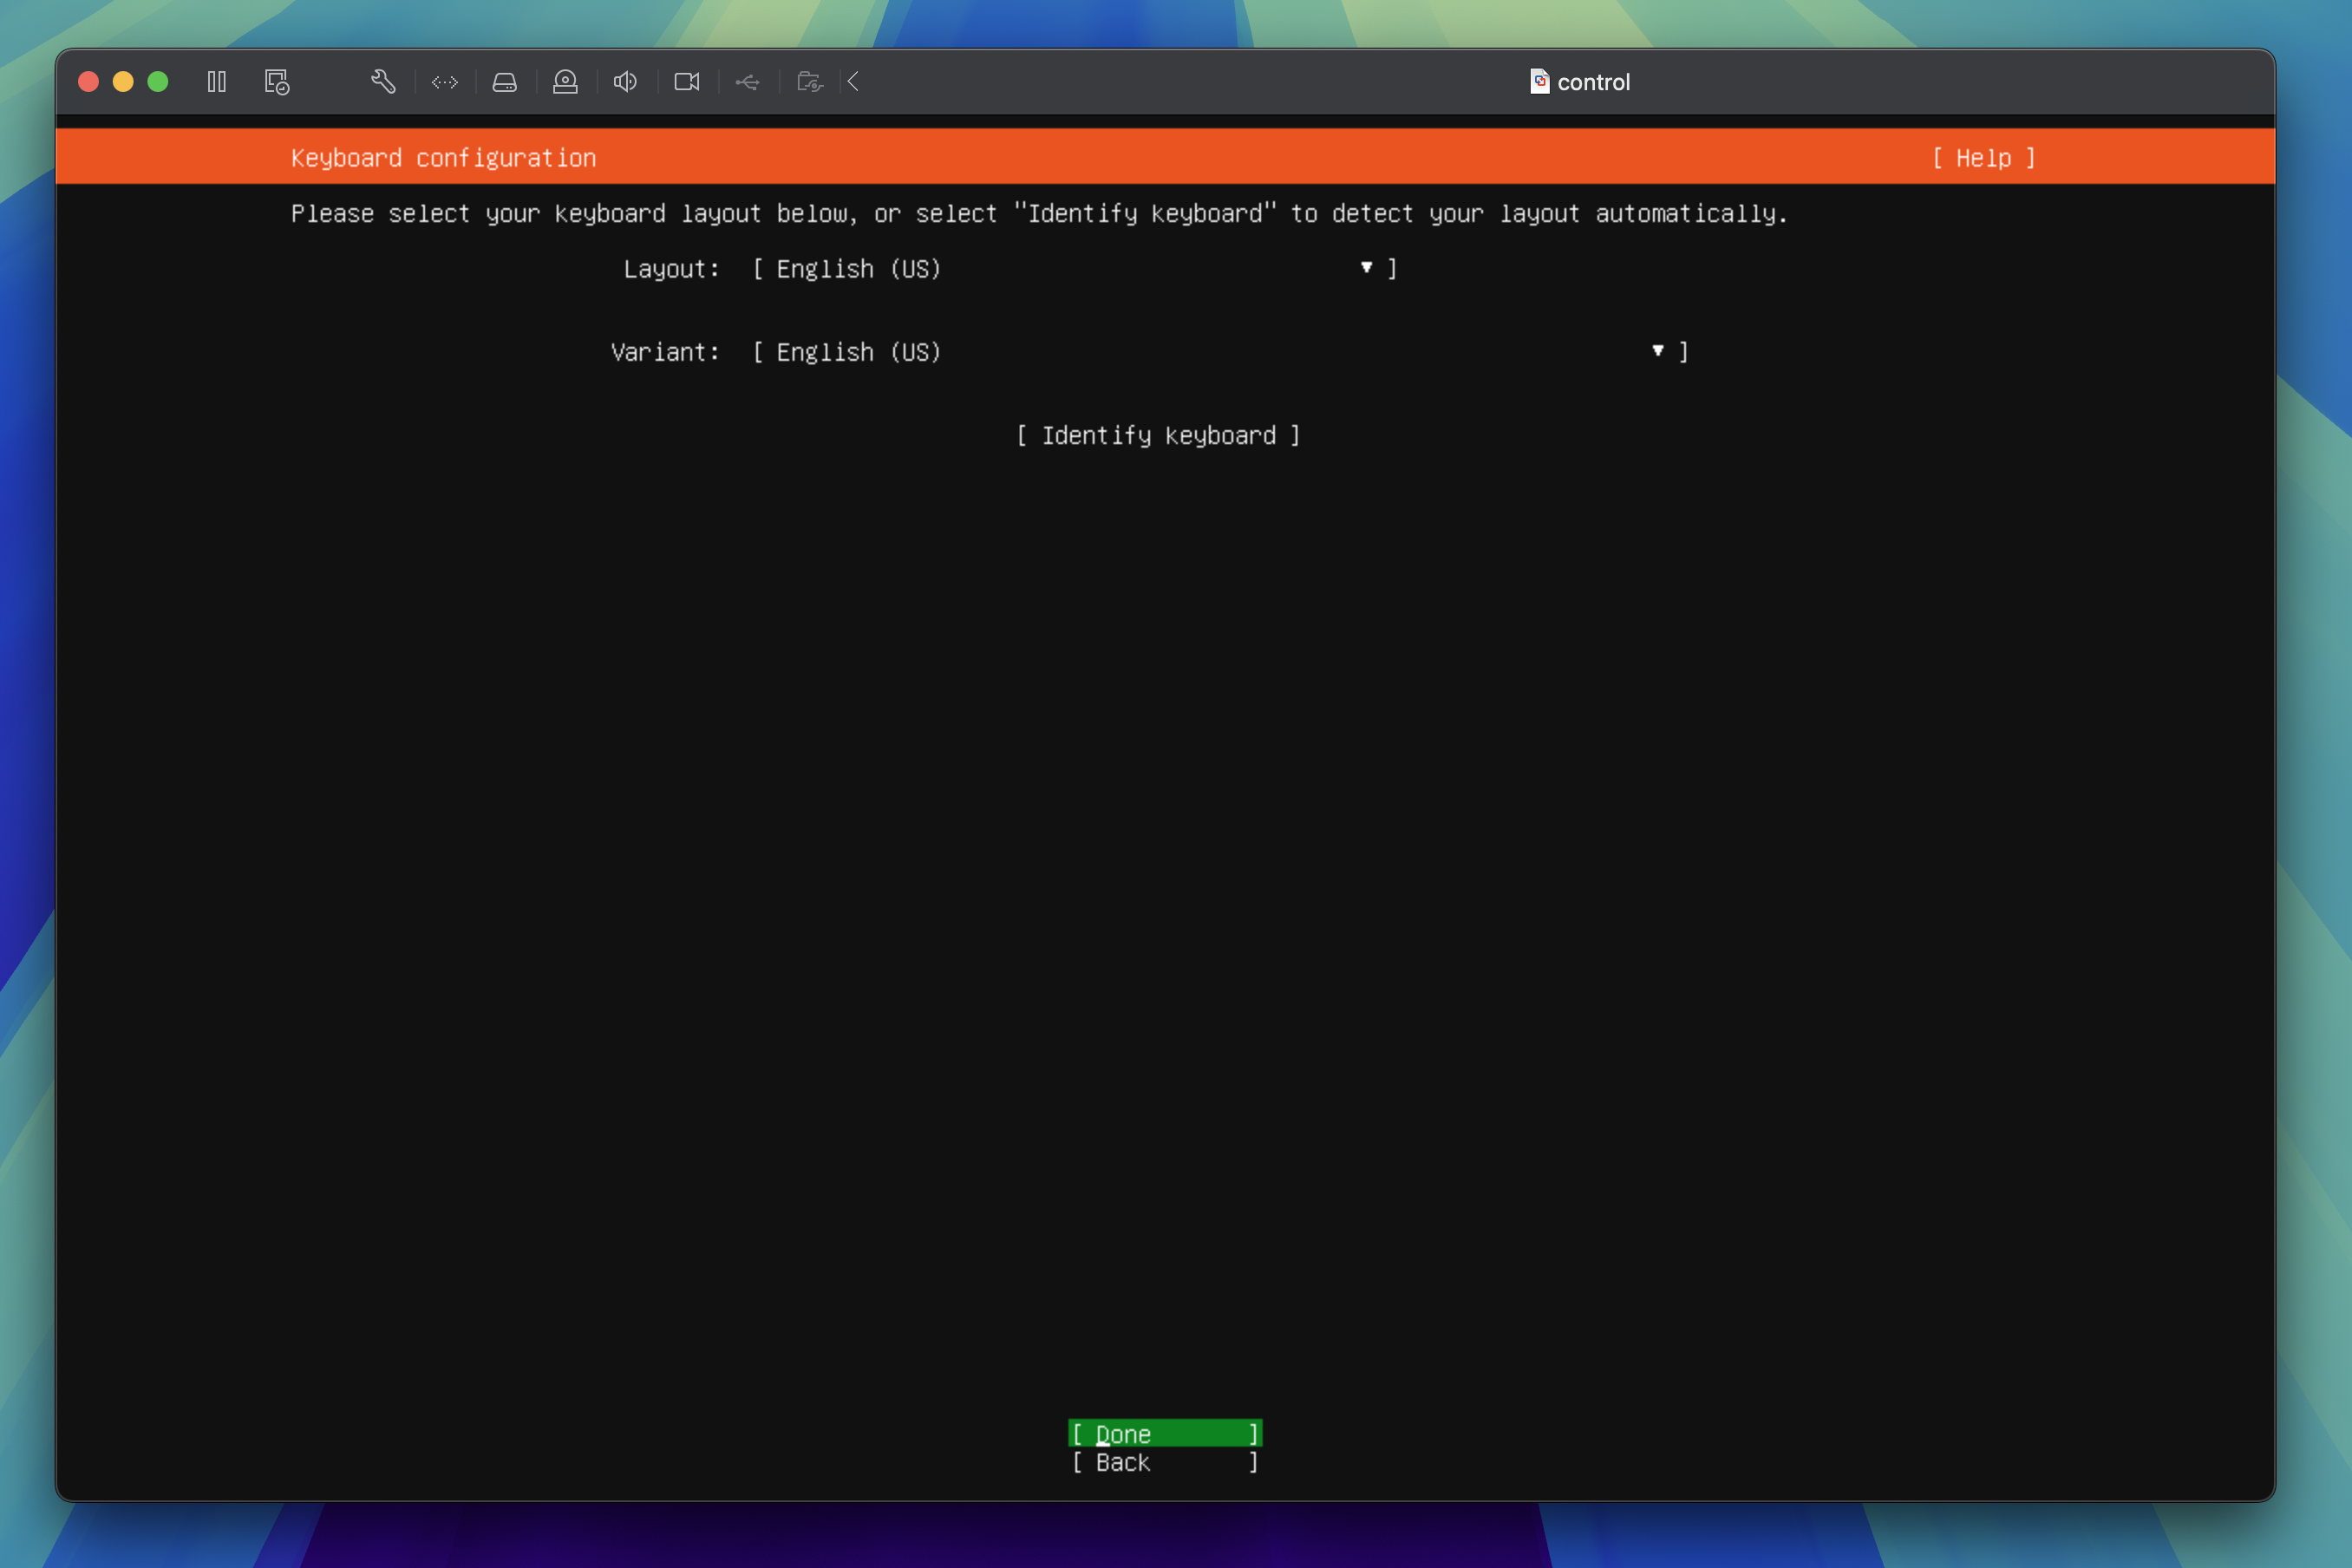This screenshot has width=2352, height=1568.
Task: Collapse toolbar with the chevron arrow
Action: tap(853, 82)
